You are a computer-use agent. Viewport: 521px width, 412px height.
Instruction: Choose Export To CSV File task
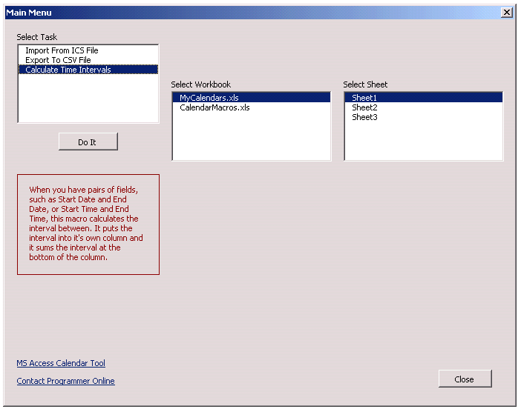click(x=58, y=60)
